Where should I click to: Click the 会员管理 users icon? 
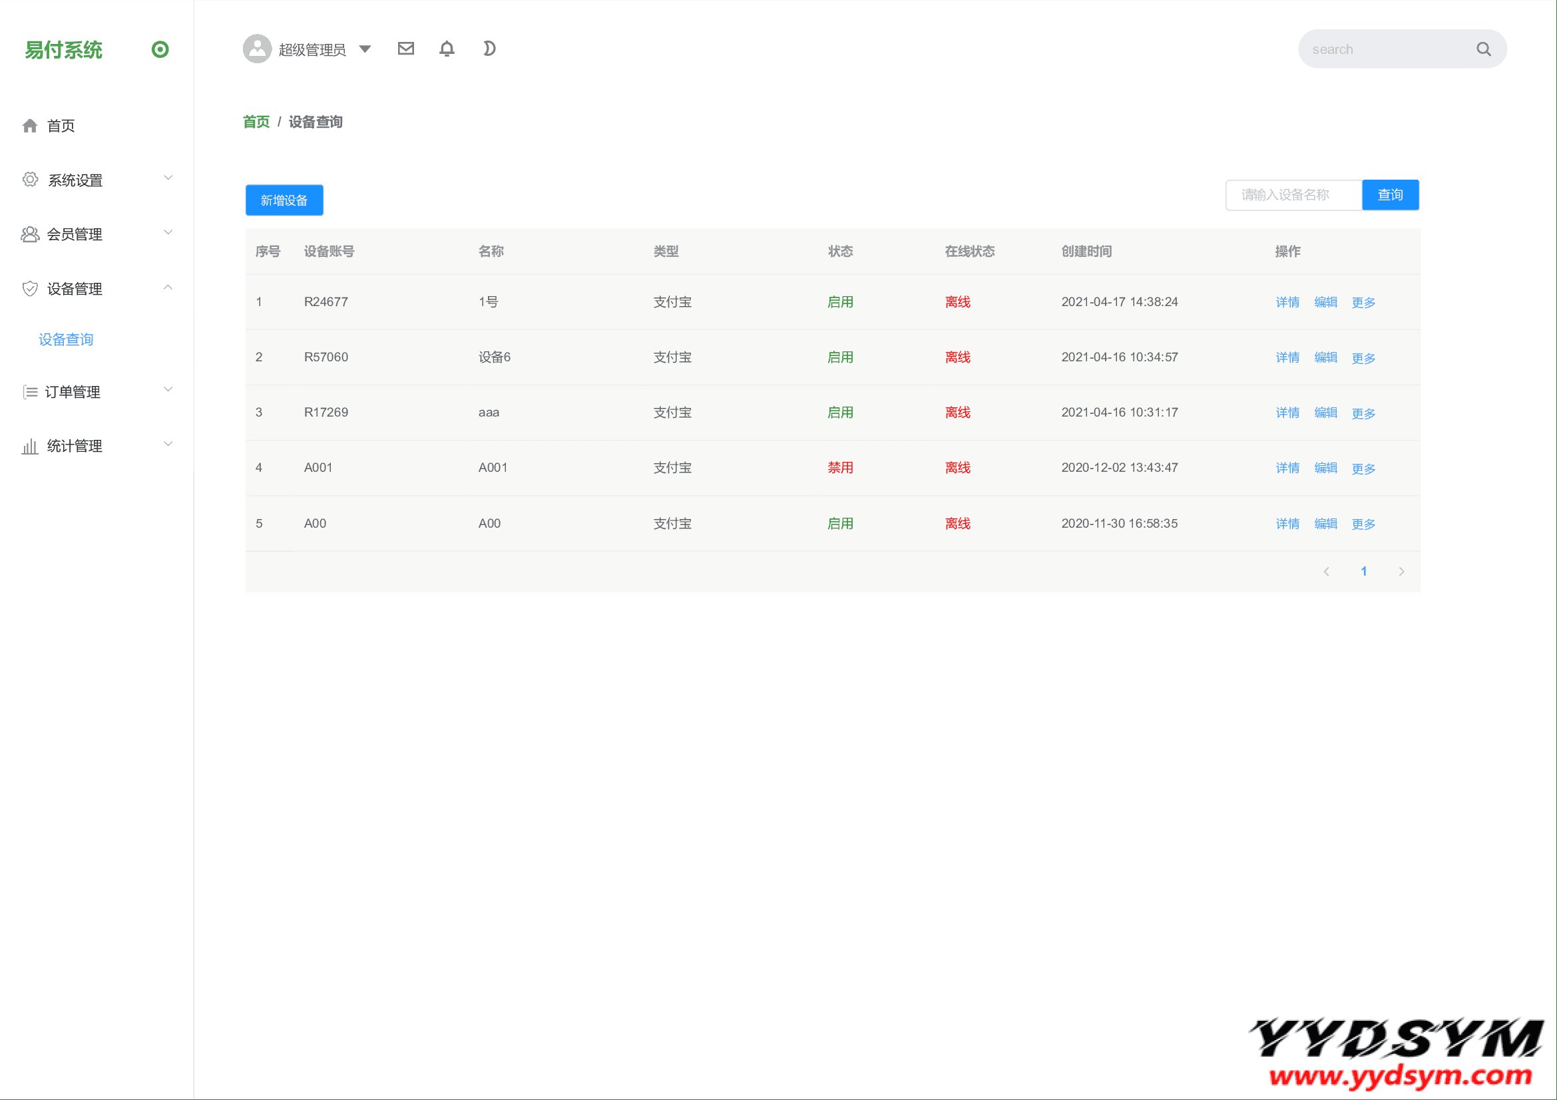click(30, 234)
